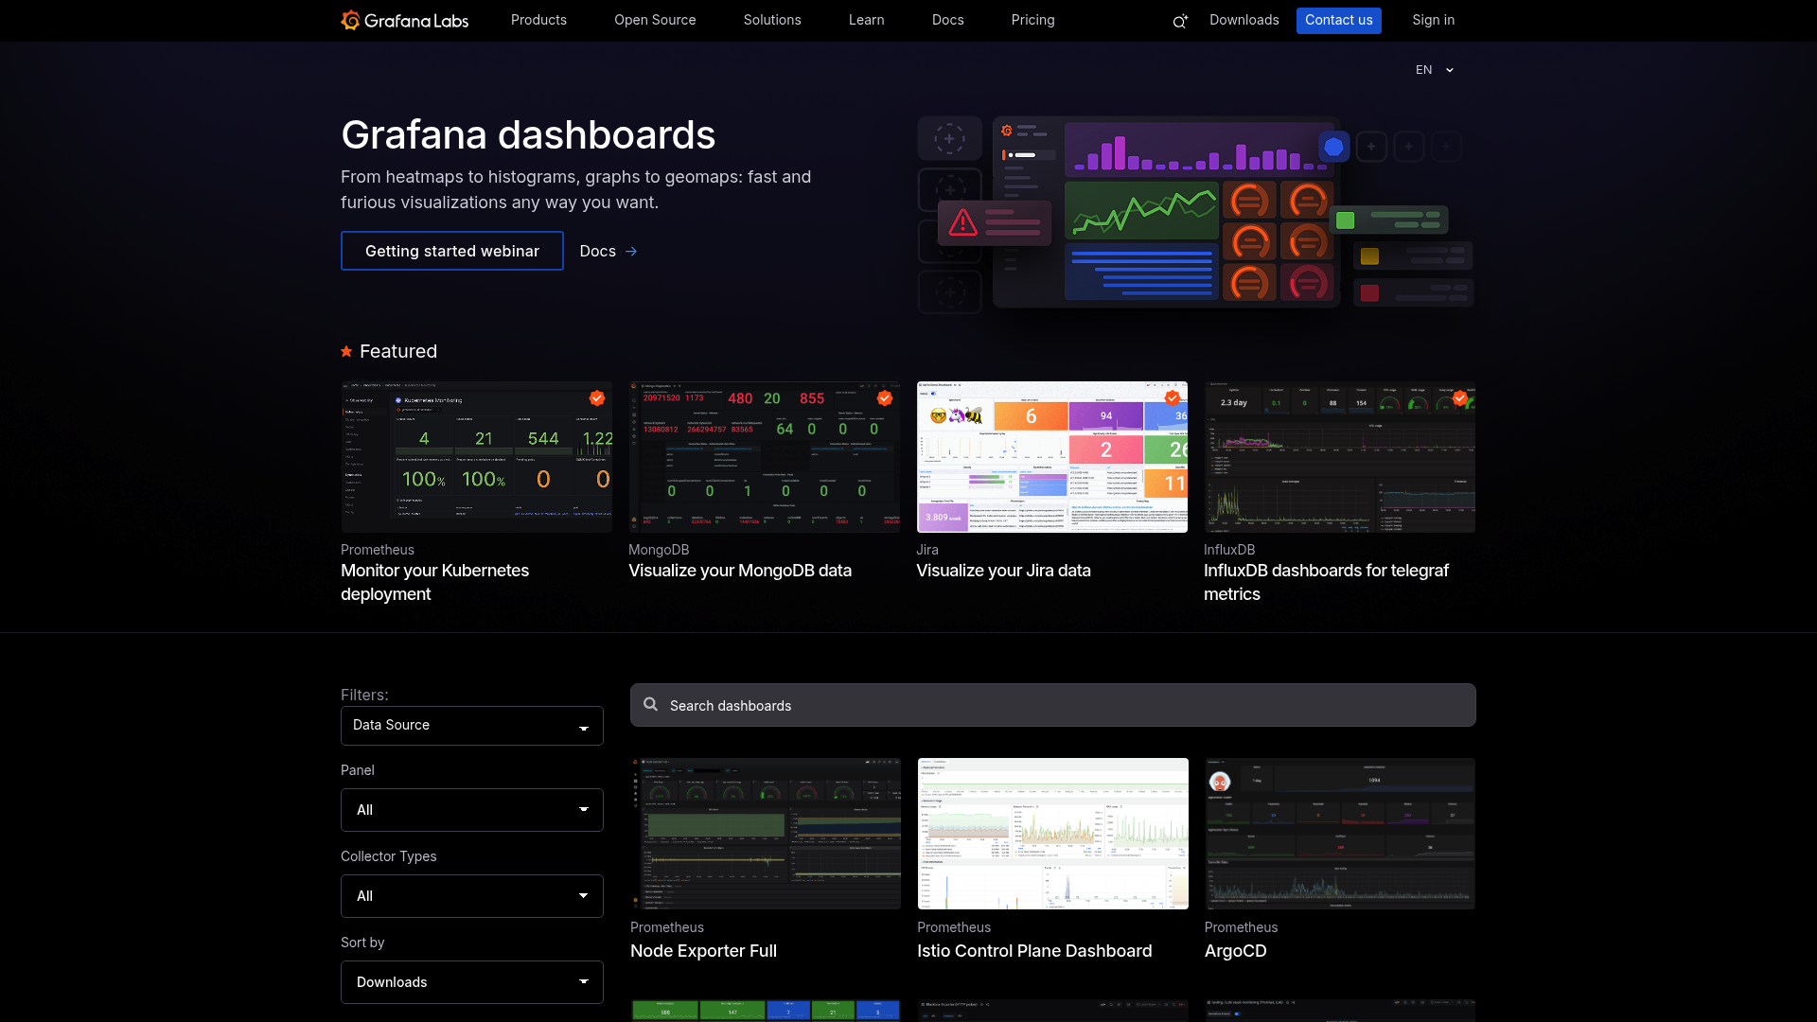Open the Collector Types dropdown
This screenshot has width=1817, height=1022.
click(x=471, y=895)
